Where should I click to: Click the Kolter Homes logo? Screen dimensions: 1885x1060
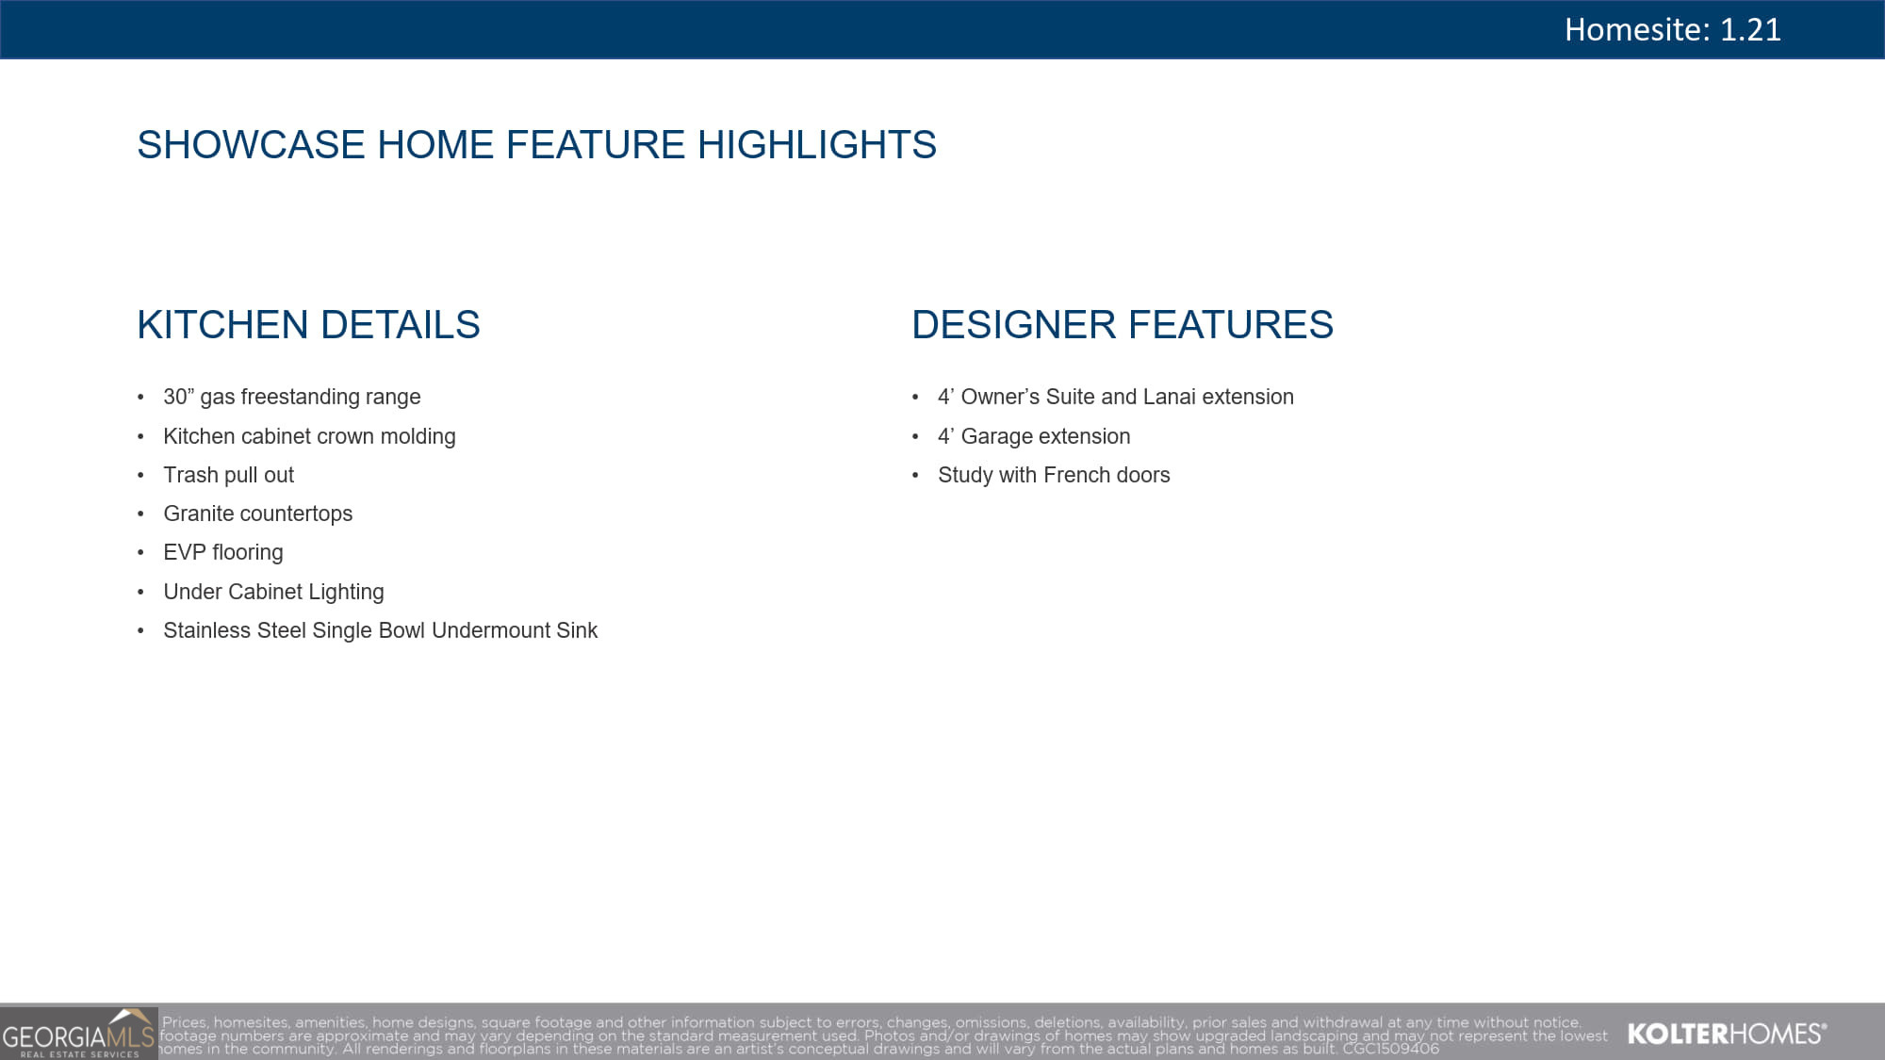[1727, 1034]
